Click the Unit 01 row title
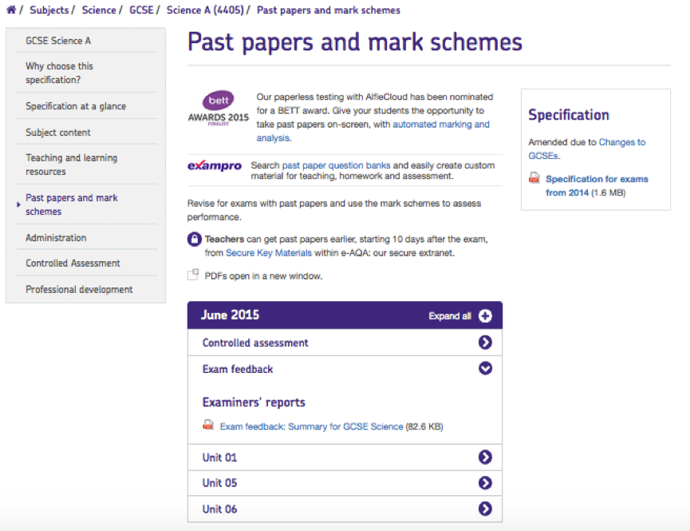The image size is (690, 531). [219, 458]
